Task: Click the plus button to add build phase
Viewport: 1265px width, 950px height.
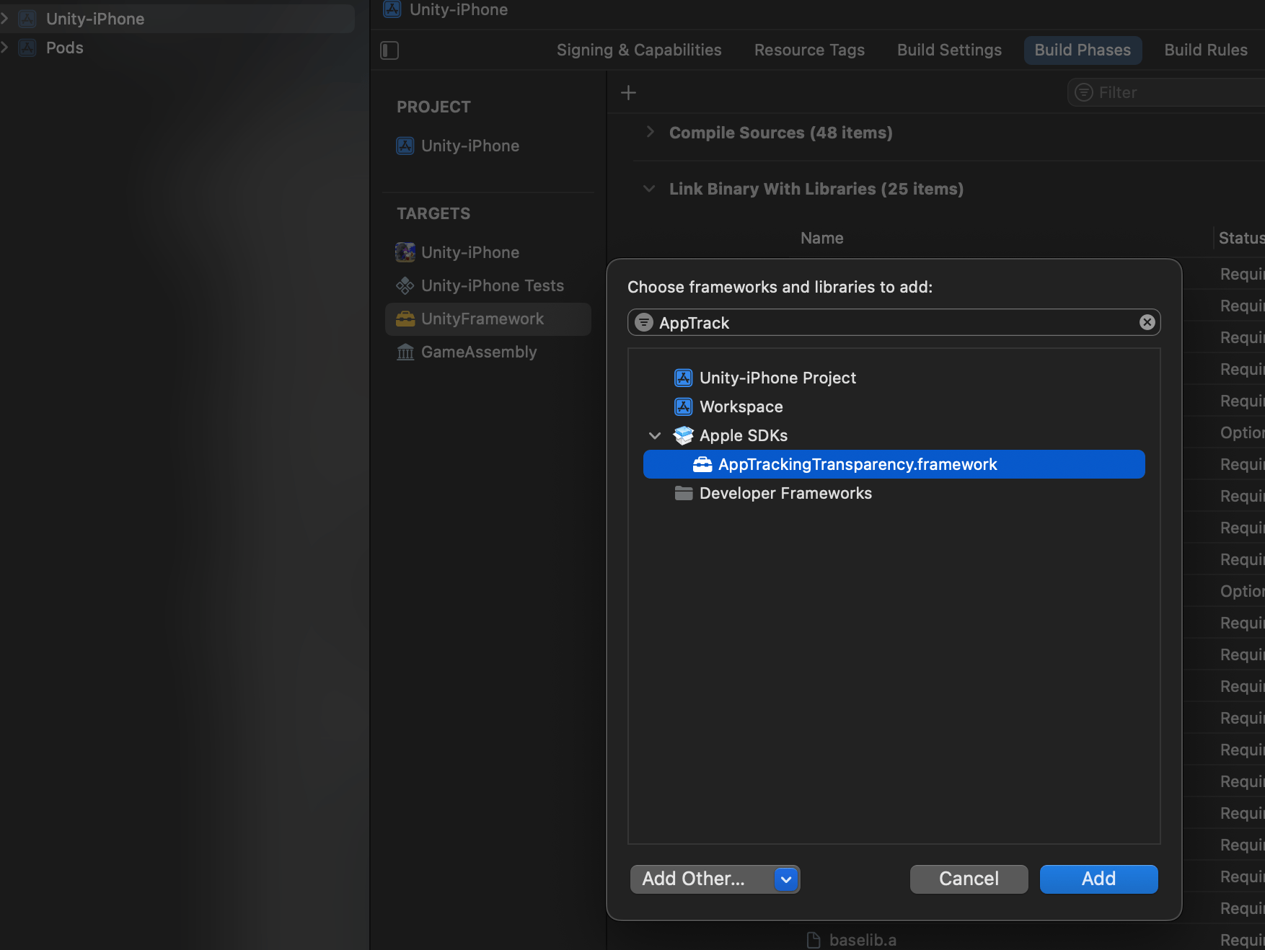Action: [x=628, y=93]
